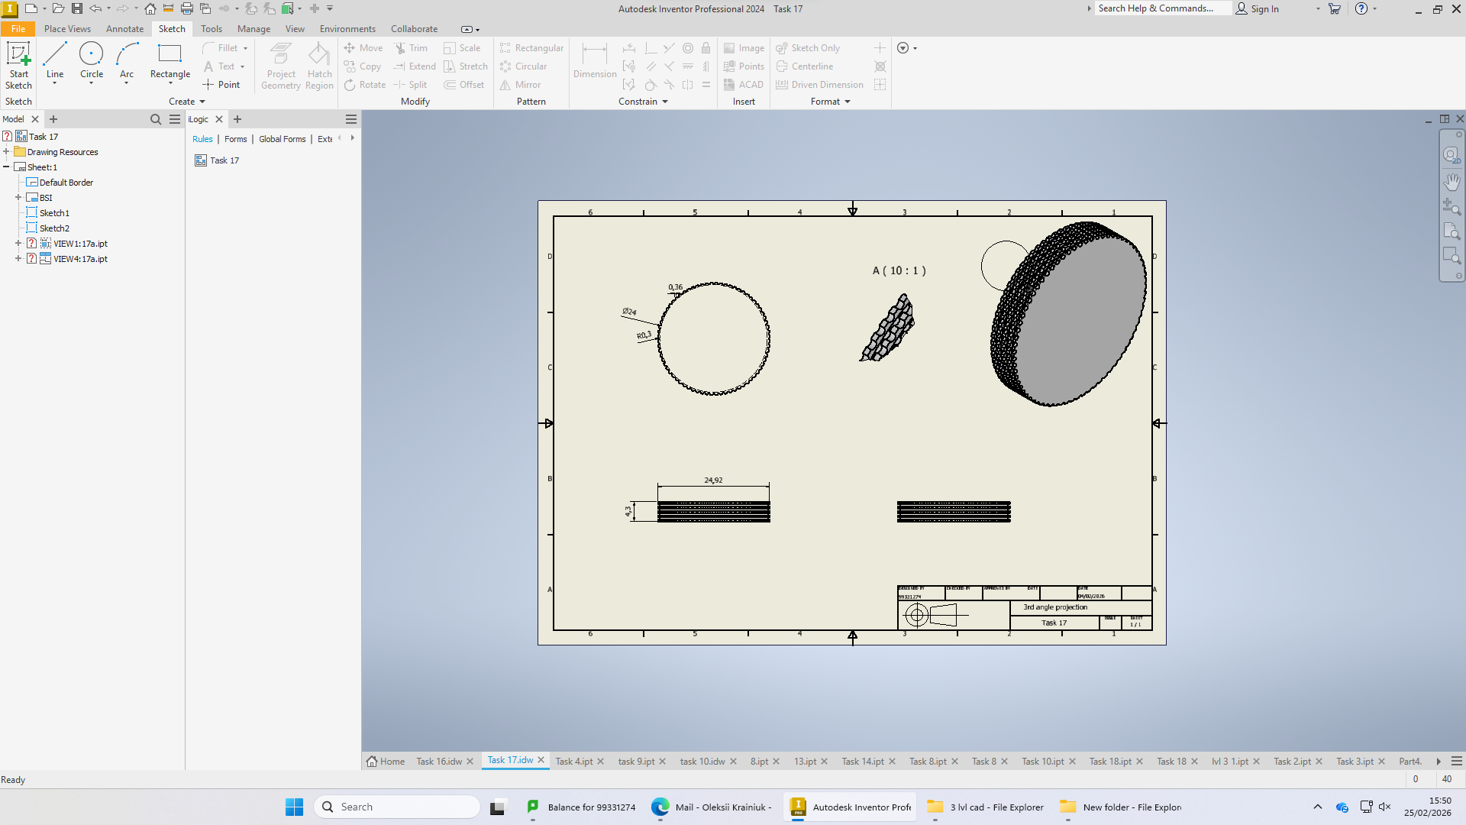
Task: Switch to the Task 16.idw document tab
Action: [x=439, y=762]
